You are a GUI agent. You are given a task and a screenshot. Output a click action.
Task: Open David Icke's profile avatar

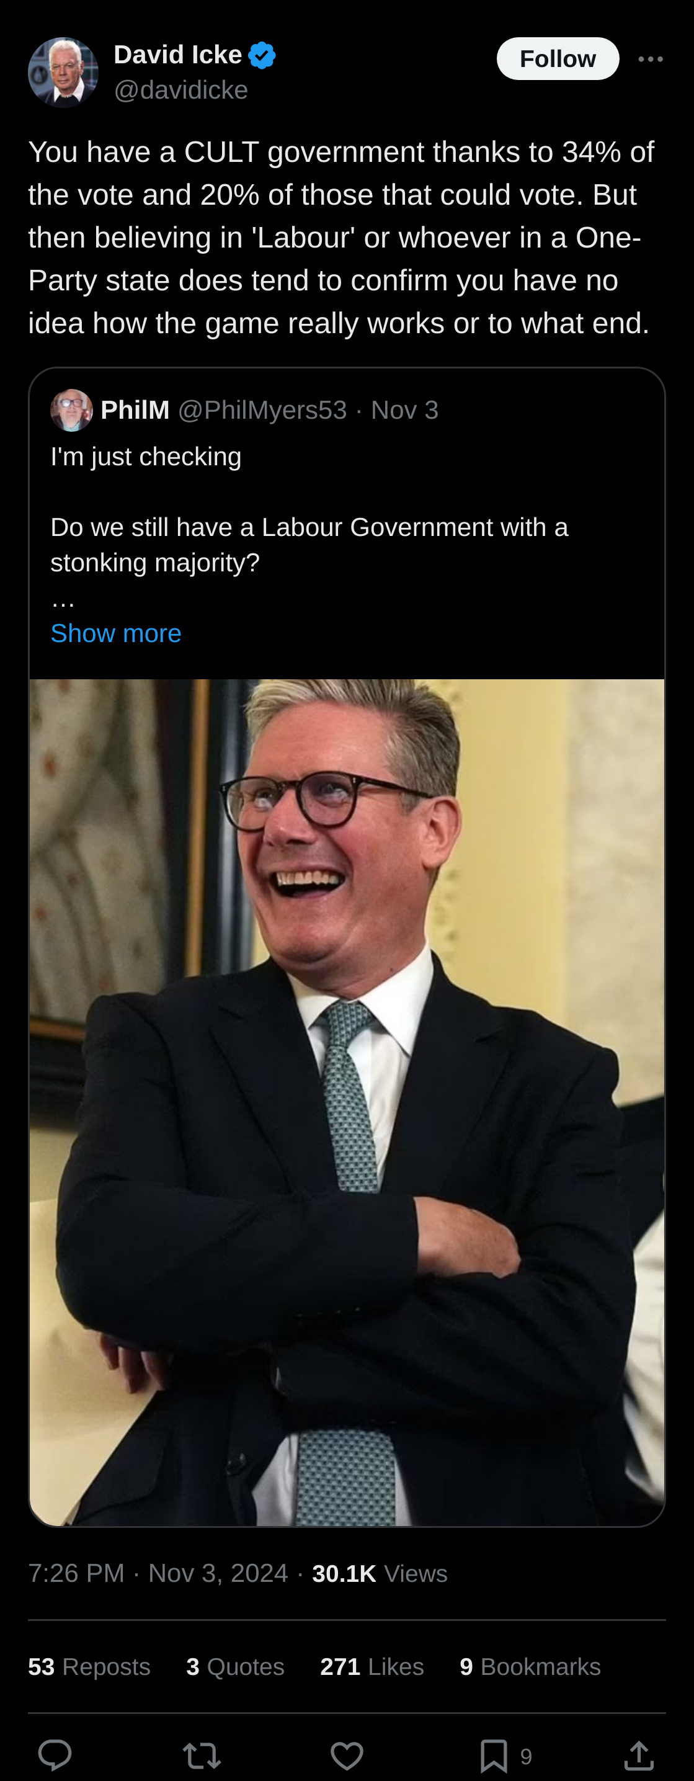(63, 73)
